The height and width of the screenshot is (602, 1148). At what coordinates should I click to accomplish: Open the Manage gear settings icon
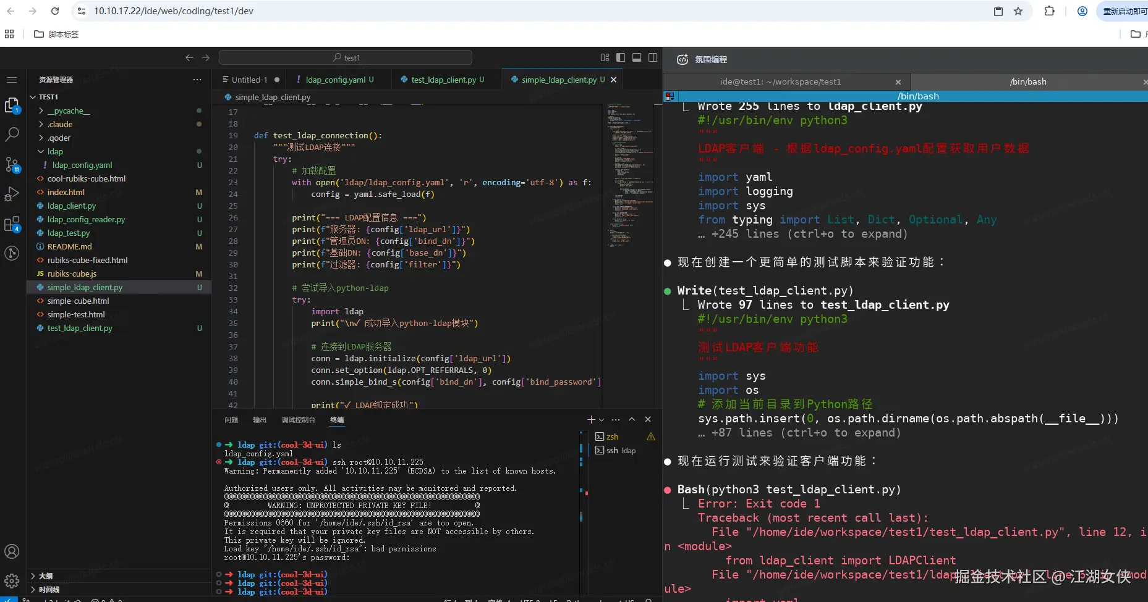(12, 580)
